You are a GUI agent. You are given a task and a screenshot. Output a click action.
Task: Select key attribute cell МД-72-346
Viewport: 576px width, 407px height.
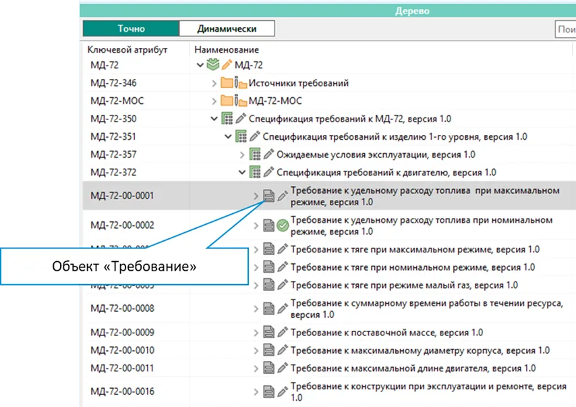click(113, 83)
